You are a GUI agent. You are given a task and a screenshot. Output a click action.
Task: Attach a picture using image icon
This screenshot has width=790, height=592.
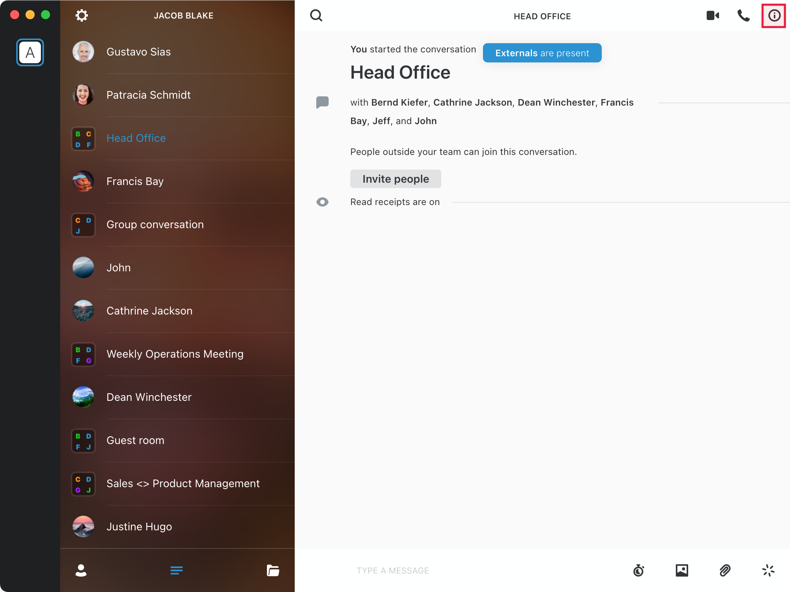click(682, 570)
